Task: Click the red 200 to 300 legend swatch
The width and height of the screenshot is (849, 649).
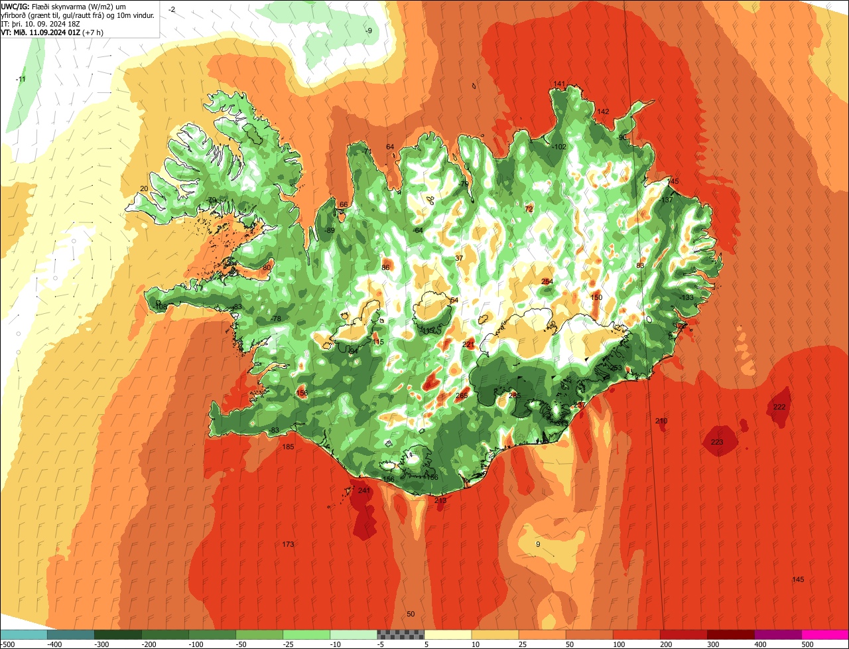Action: click(683, 634)
